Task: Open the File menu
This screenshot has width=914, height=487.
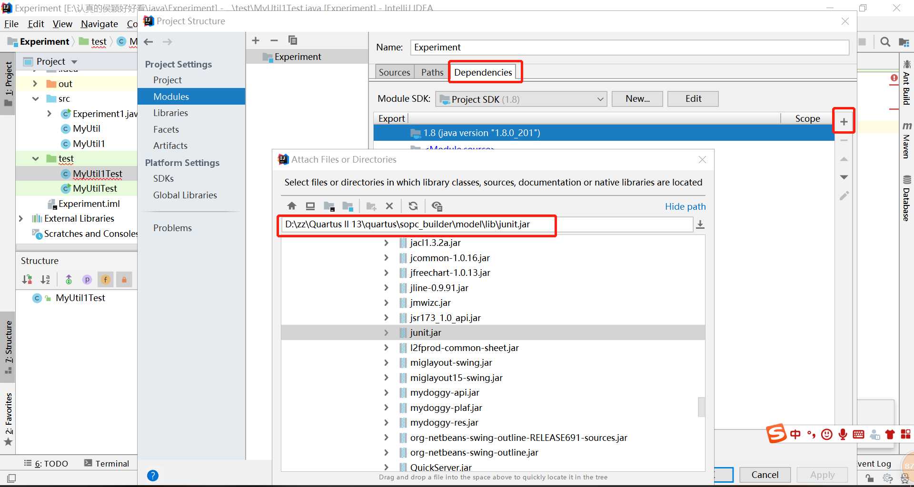Action: point(11,24)
